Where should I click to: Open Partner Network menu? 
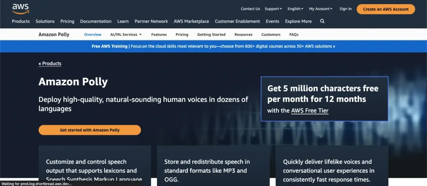[x=151, y=21]
